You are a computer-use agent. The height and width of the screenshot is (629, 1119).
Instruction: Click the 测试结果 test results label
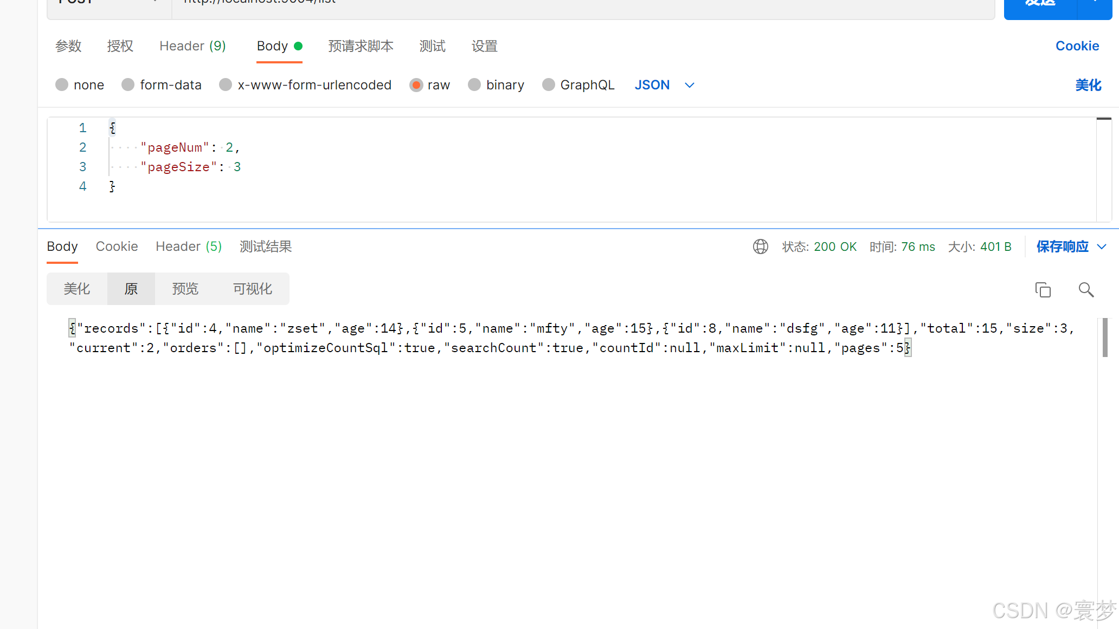coord(266,247)
